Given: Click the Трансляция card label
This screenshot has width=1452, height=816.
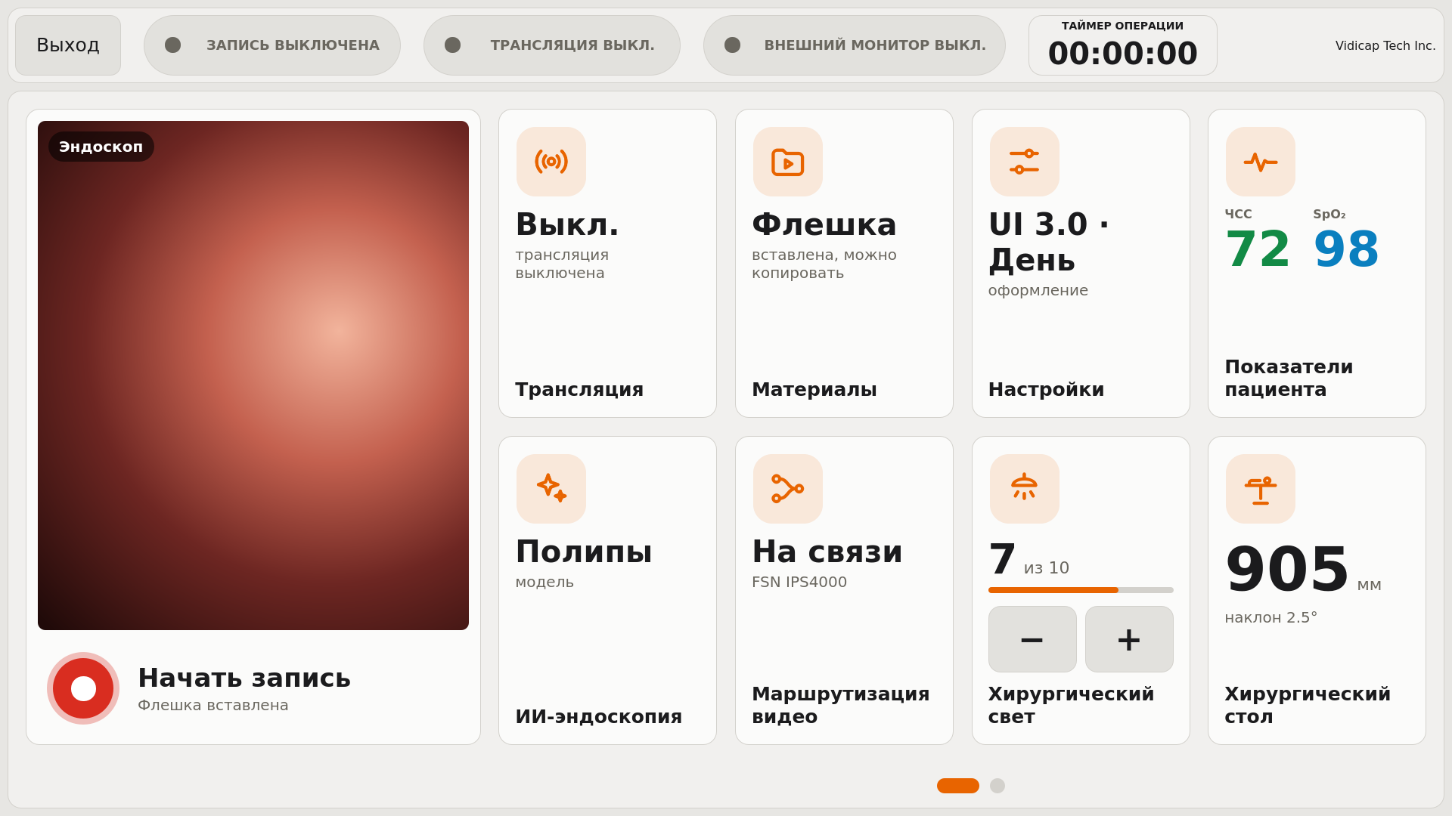Looking at the screenshot, I should [x=579, y=390].
